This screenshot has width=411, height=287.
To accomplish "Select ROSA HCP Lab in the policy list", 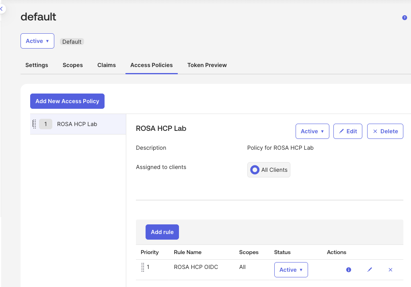I will 78,124.
